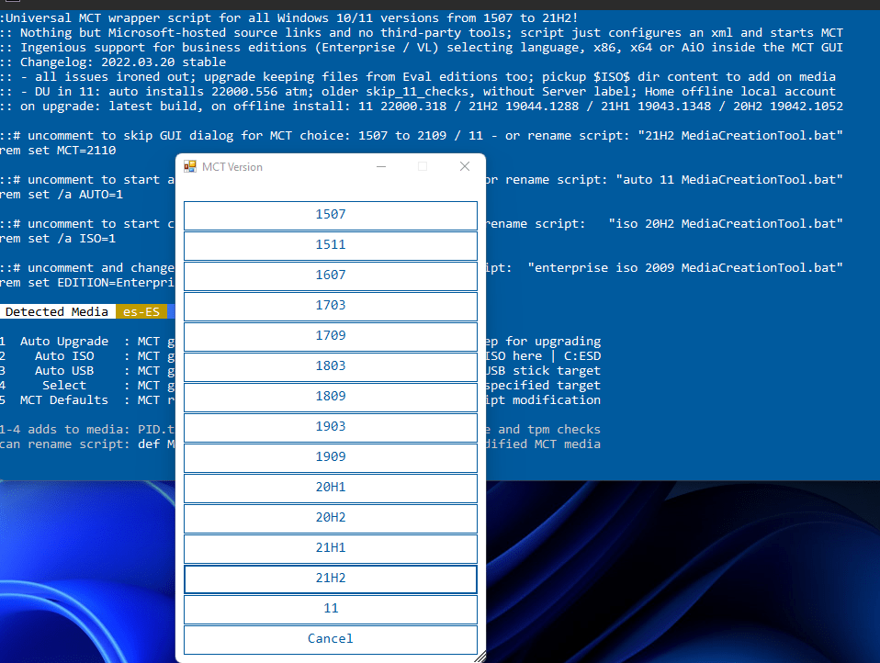This screenshot has width=880, height=663.
Task: Click the dialog resize grip corner
Action: (x=480, y=656)
